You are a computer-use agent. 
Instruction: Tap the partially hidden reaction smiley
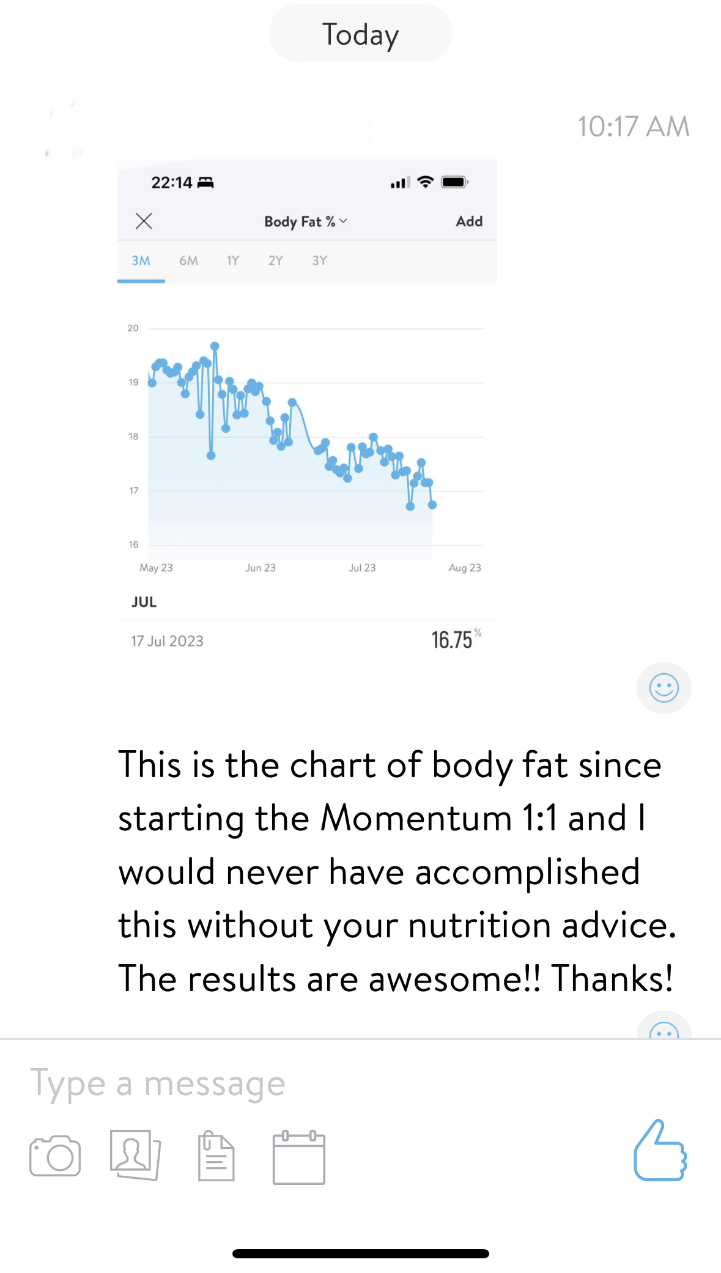click(x=664, y=1028)
